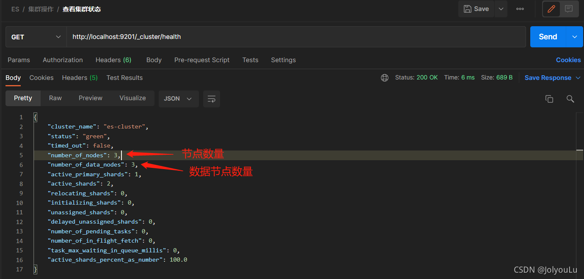Click the 查看集群状态 request title
This screenshot has width=584, height=279.
(82, 9)
